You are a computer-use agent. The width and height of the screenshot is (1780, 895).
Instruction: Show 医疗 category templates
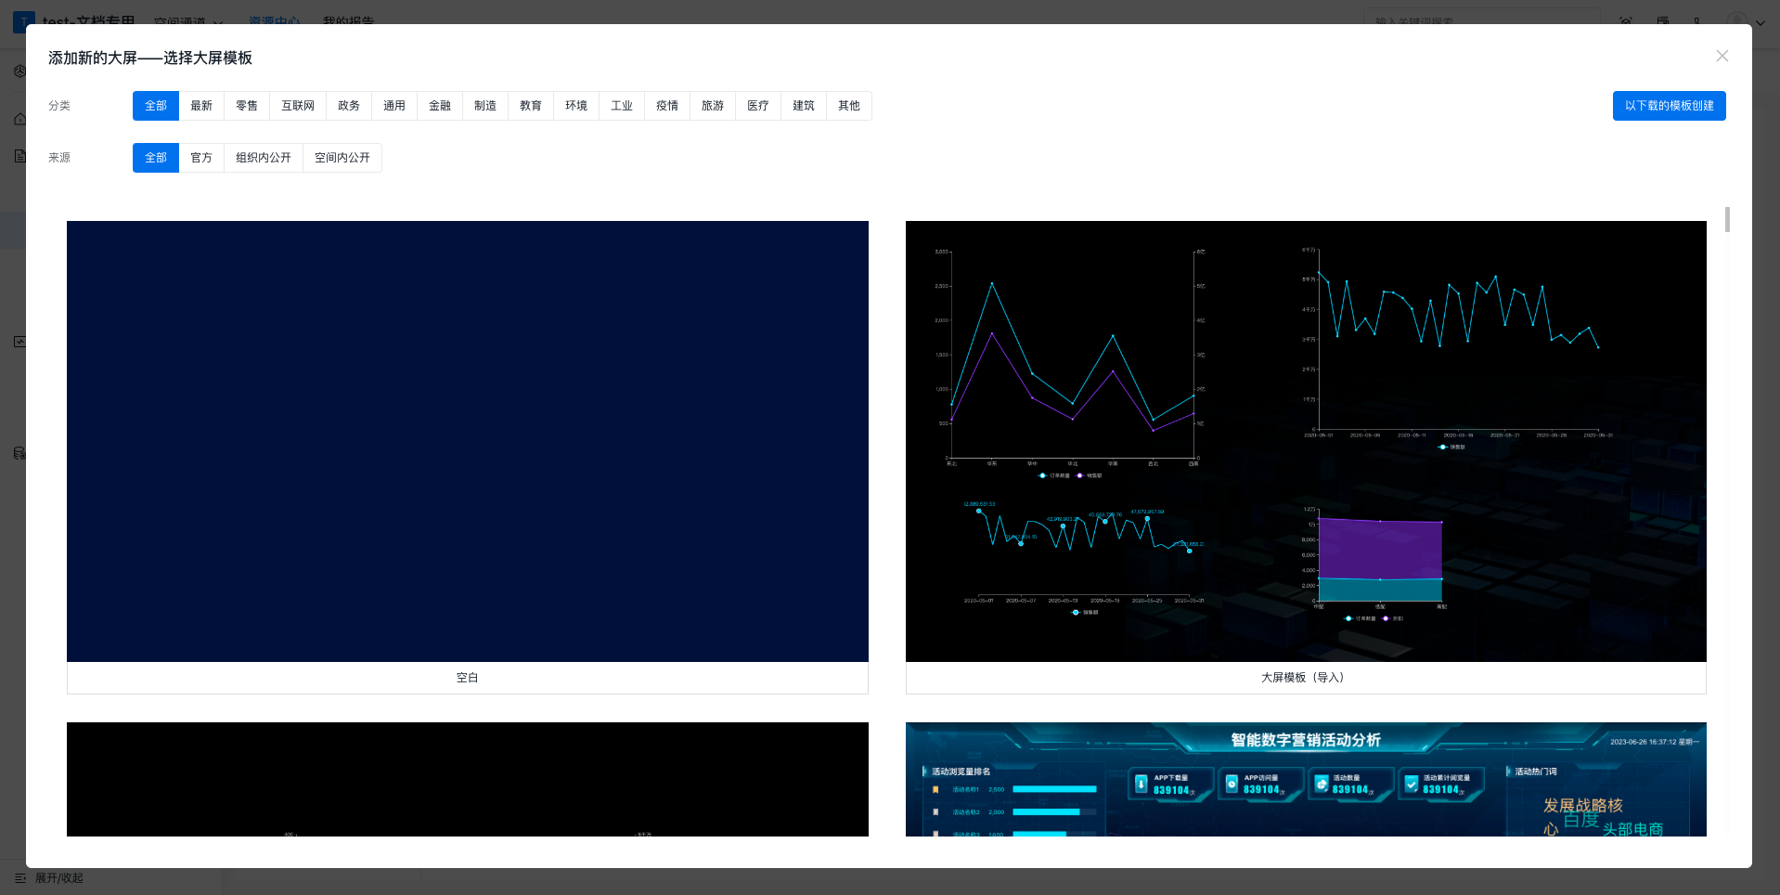[758, 106]
